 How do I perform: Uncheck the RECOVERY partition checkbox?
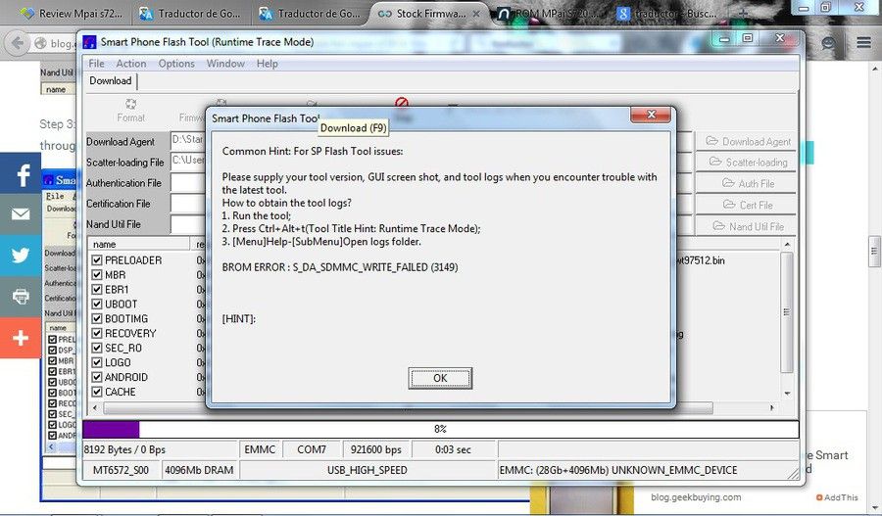[97, 333]
